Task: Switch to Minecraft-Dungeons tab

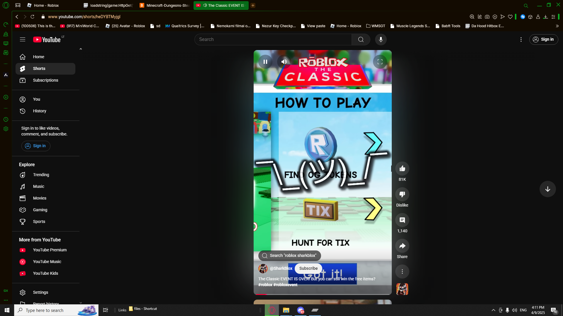Action: pos(165,5)
